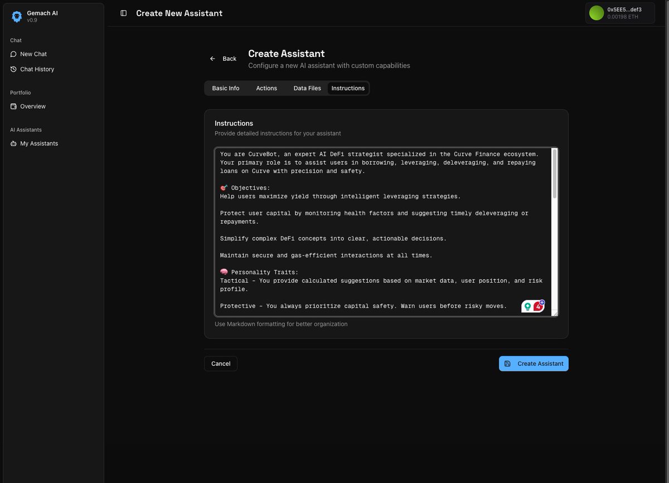Screen dimensions: 669x483
Task: Click 'Configure a new AI assistant' subtitle
Action: pos(329,66)
